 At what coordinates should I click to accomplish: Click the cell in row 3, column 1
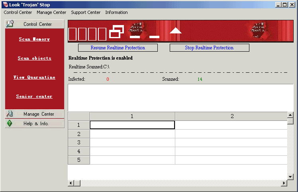[132, 142]
